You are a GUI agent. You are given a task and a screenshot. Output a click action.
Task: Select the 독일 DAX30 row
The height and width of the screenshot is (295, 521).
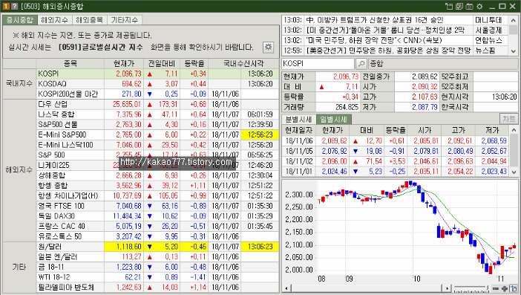pyautogui.click(x=157, y=216)
